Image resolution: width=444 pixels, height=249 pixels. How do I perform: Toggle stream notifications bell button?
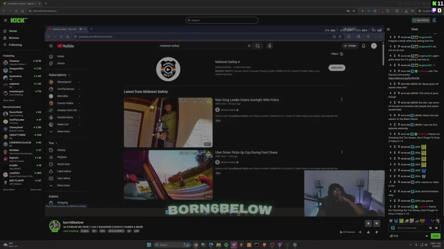[x=368, y=224]
